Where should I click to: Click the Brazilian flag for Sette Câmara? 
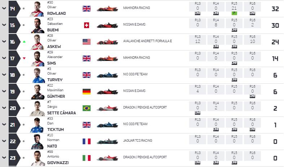click(87, 108)
